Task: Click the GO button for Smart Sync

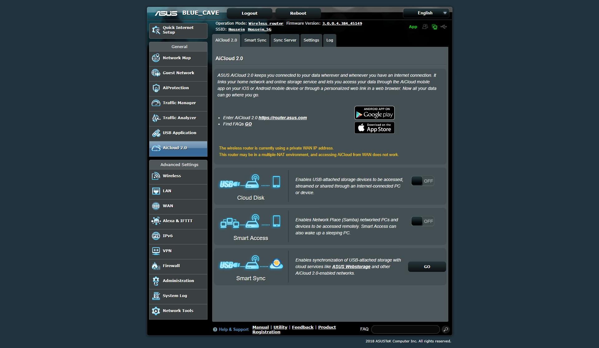Action: click(427, 267)
